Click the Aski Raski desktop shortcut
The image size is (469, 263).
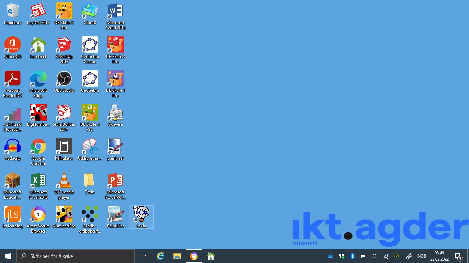(13, 118)
